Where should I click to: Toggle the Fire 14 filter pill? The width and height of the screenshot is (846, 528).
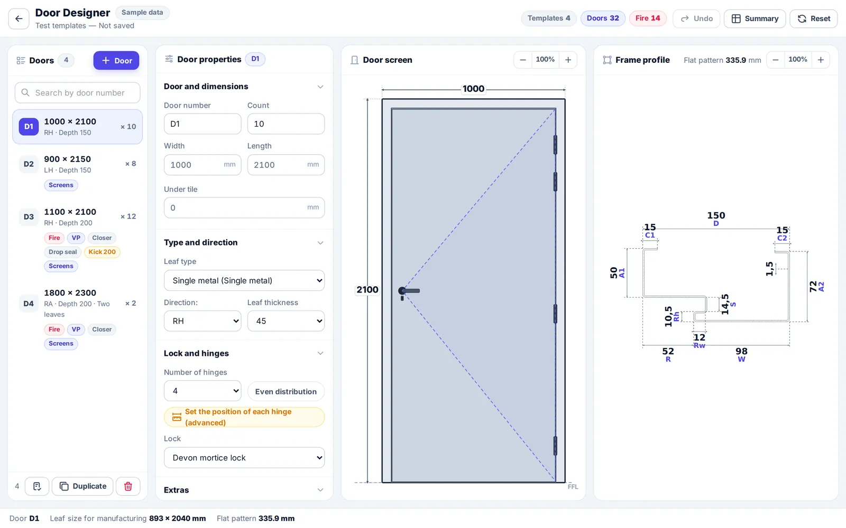(x=648, y=18)
